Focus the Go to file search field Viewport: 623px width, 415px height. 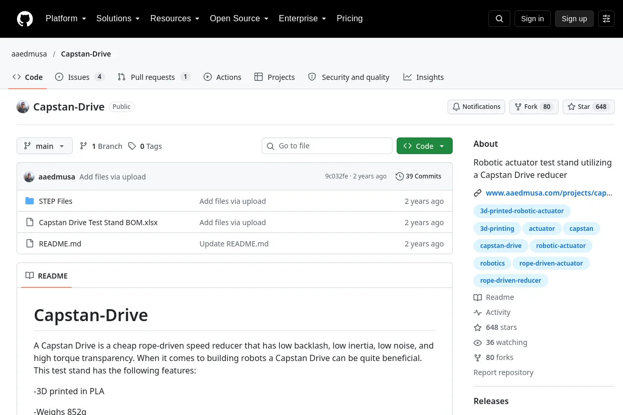(x=327, y=146)
